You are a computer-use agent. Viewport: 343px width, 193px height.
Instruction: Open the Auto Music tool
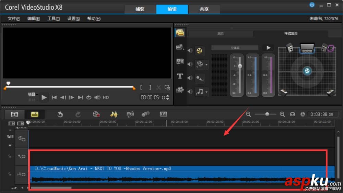pyautogui.click(x=130, y=114)
